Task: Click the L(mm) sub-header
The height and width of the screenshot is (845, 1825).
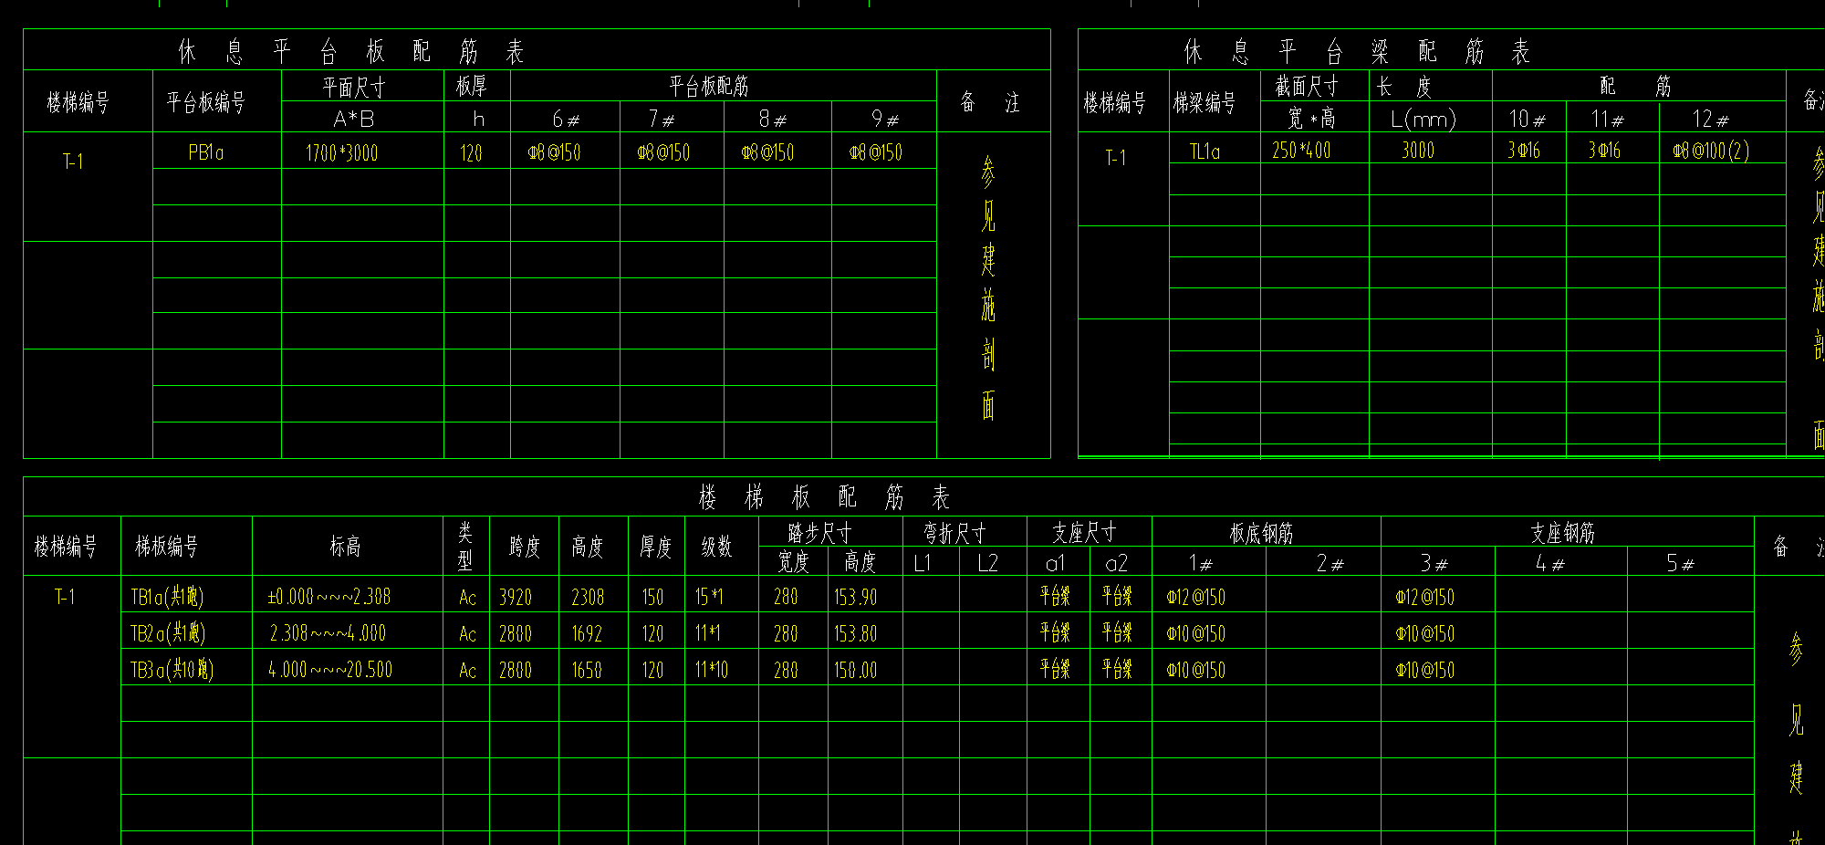Action: pos(1423,119)
